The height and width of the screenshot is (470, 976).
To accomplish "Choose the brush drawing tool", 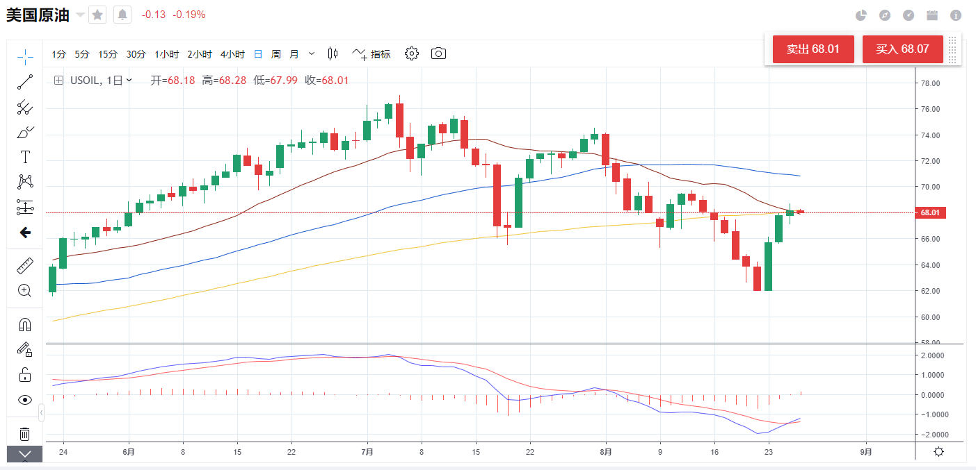I will (25, 132).
